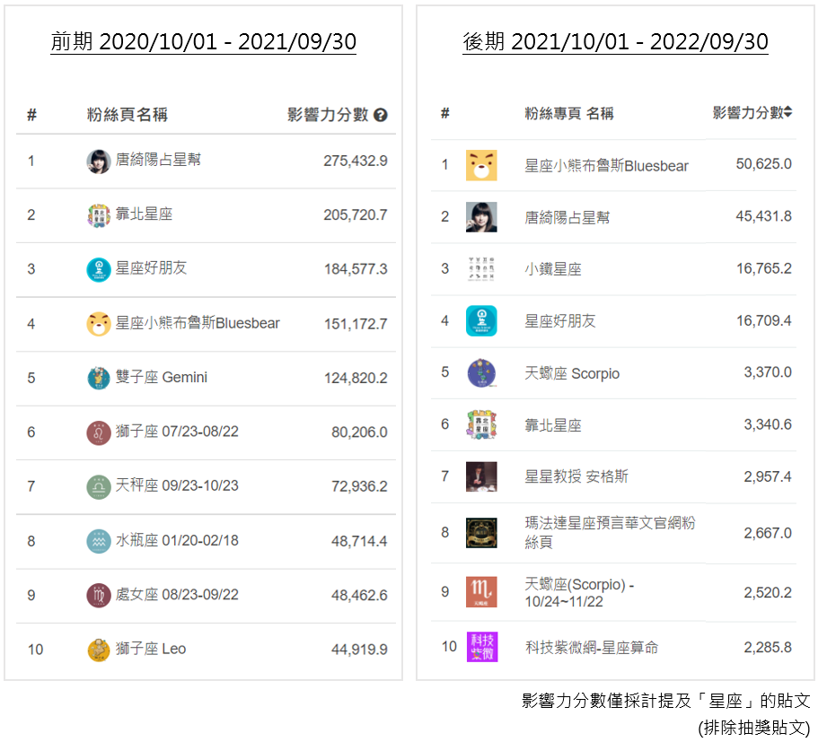Click 獅子座 07/23-08/22 lion symbol avatar

tap(99, 432)
